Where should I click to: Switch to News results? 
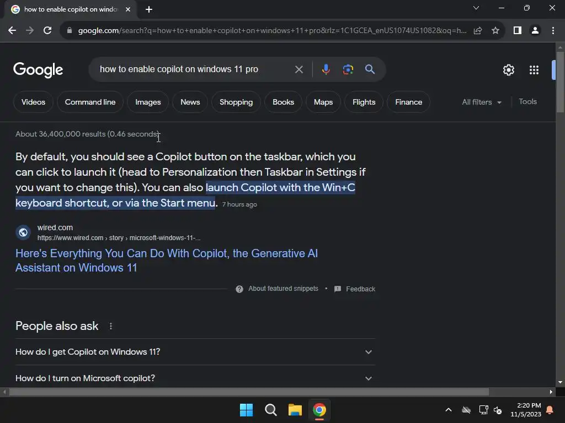pos(190,102)
